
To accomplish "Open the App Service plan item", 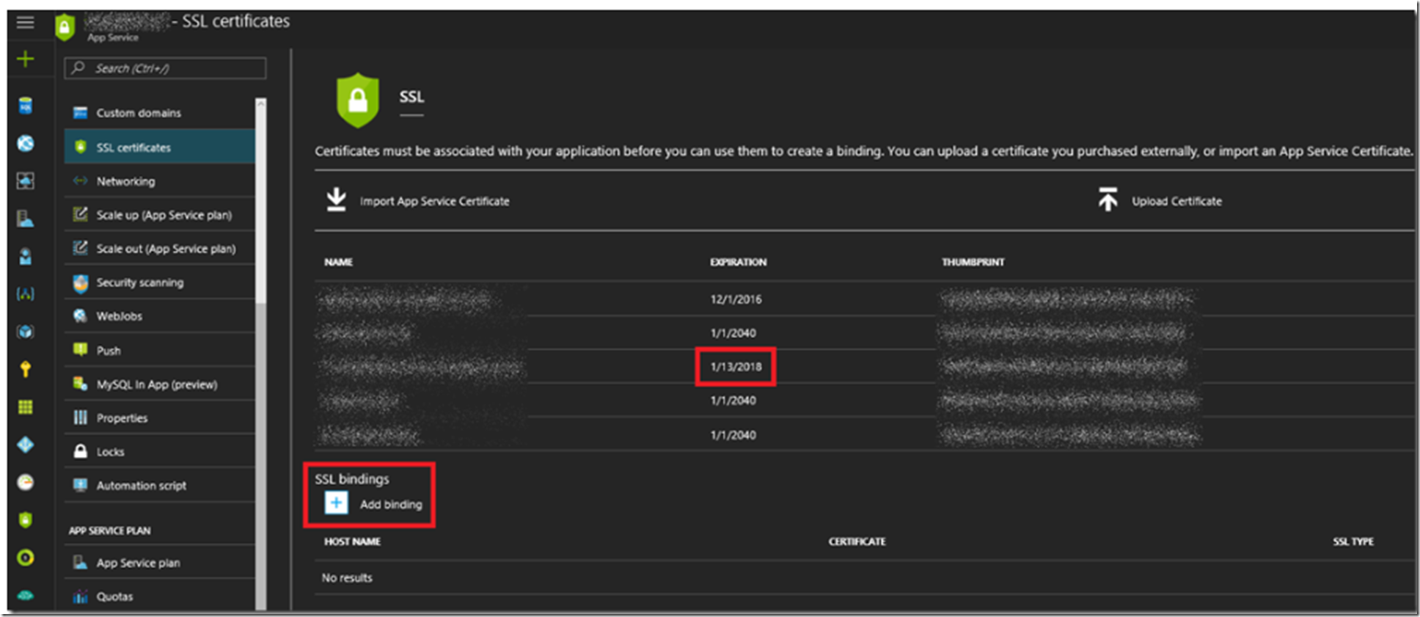I will [160, 563].
